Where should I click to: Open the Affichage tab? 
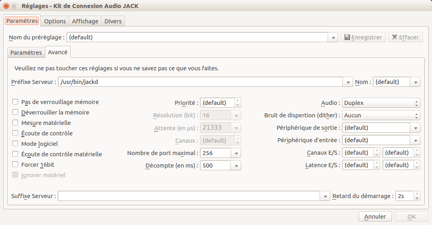tap(85, 21)
